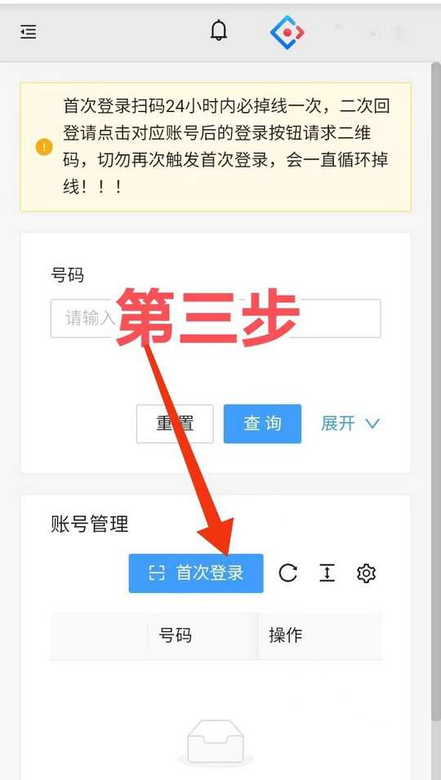
Task: Click the empty inbox placeholder icon
Action: (216, 744)
